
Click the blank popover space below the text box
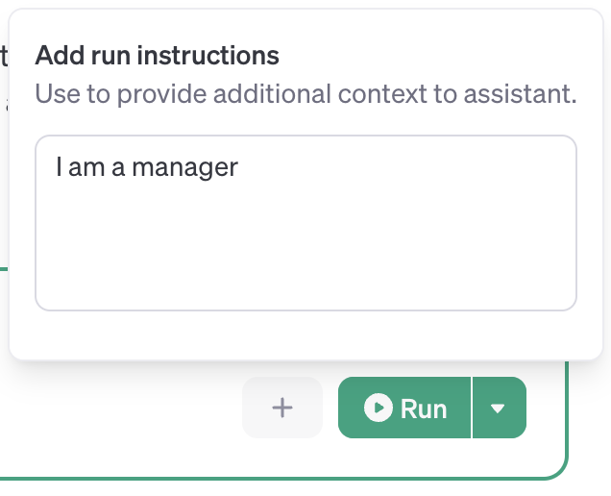point(305,335)
